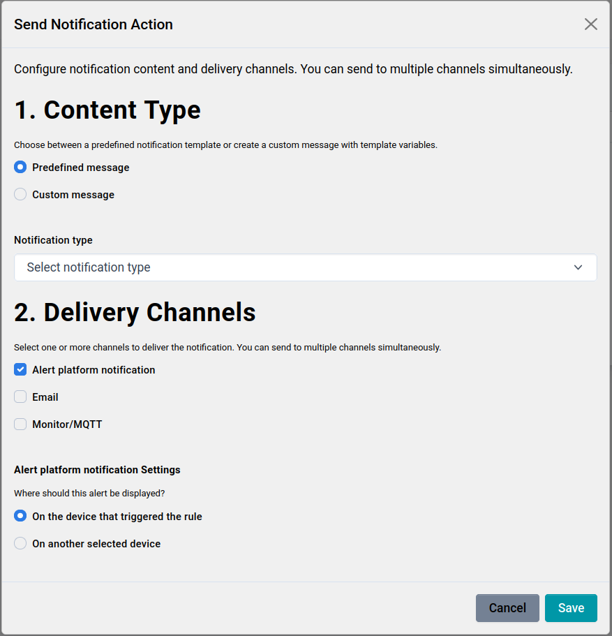Click 'Alert platform notification Settings' subheading
This screenshot has height=636, width=612.
[x=97, y=470]
